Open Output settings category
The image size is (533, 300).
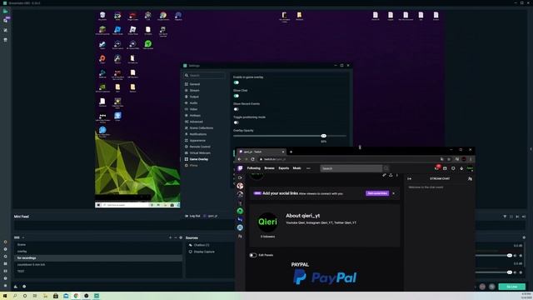[192, 97]
